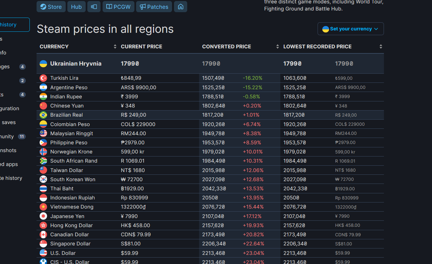Click the Rp 830999 current price
The width and height of the screenshot is (432, 264).
point(134,197)
